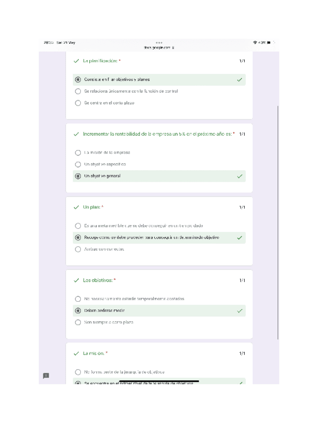The width and height of the screenshot is (317, 448).
Task: Select 'Son siempre a corto plazo' option
Action: click(x=78, y=322)
